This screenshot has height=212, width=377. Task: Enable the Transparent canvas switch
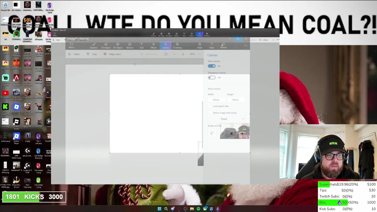tap(211, 77)
